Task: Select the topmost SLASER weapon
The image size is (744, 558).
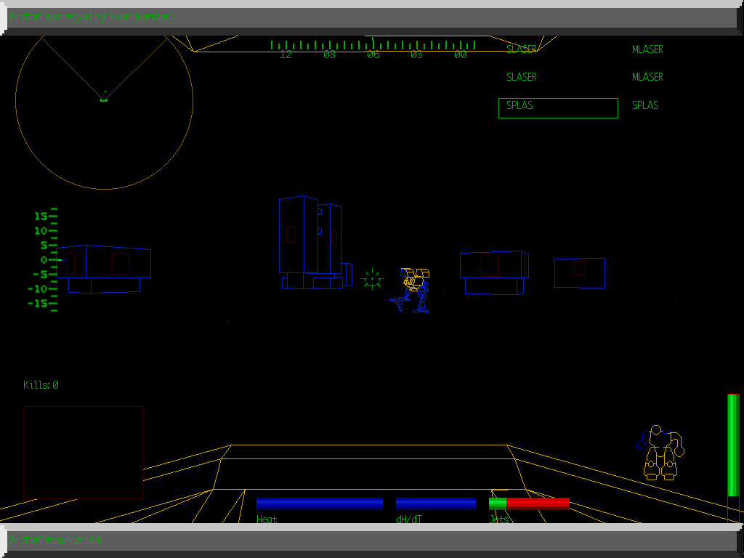Action: coord(522,49)
